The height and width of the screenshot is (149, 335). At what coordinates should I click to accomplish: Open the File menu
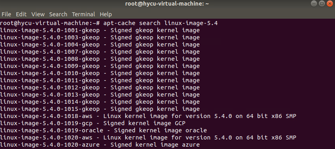6,14
